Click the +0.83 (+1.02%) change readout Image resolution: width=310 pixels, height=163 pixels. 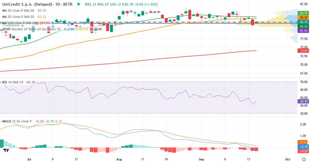146,4
